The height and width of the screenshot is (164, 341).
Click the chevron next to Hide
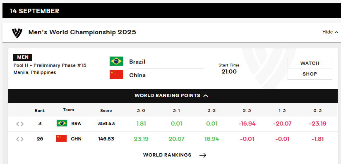(336, 32)
